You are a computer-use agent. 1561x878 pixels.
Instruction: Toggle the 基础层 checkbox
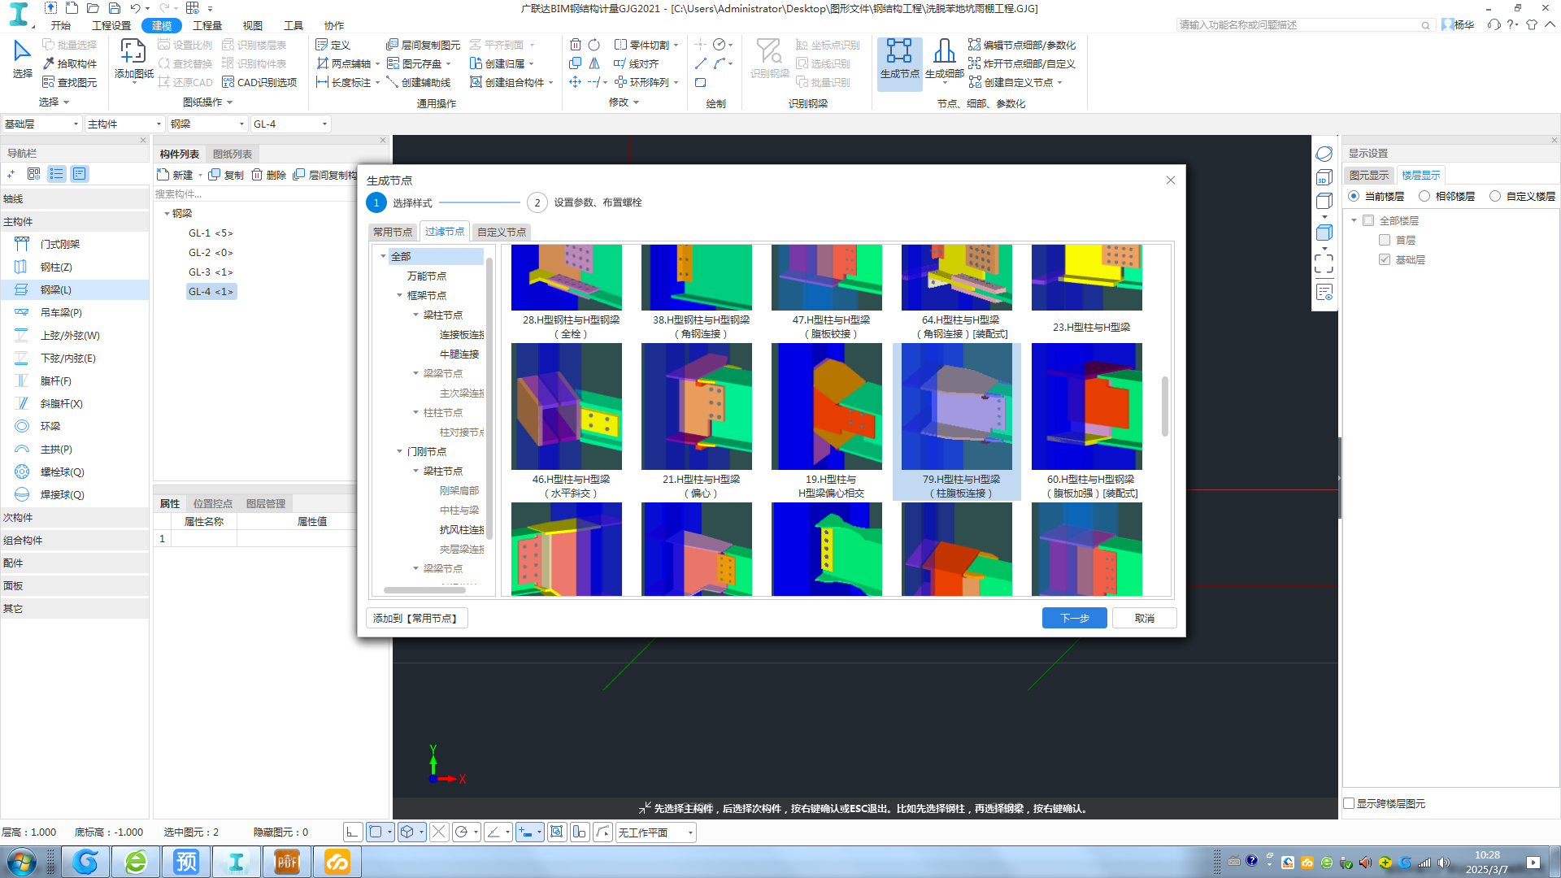[x=1385, y=259]
